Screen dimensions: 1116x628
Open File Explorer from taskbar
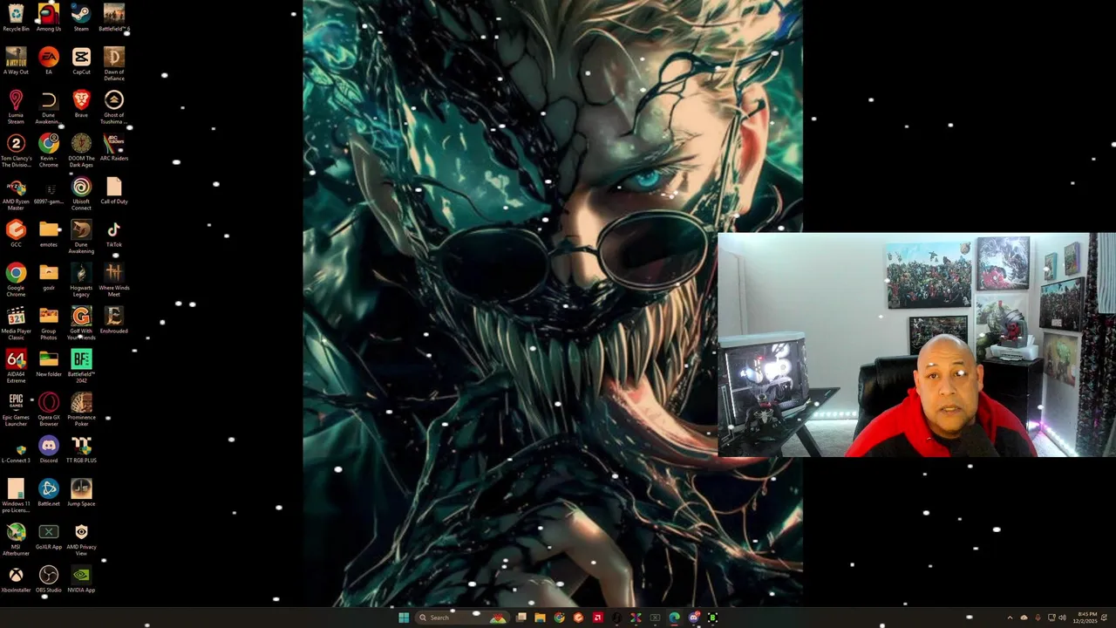pyautogui.click(x=540, y=618)
